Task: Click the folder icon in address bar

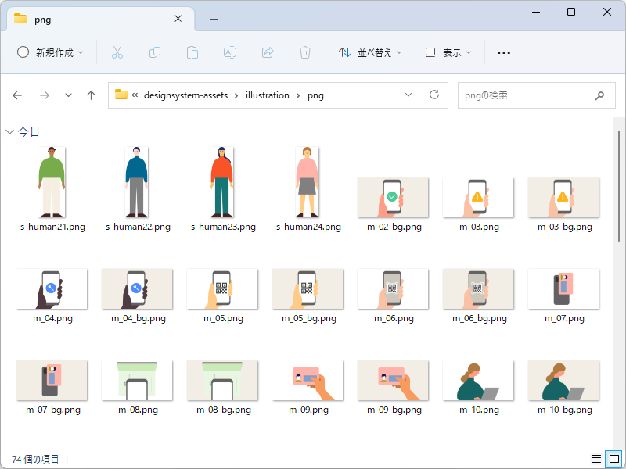Action: (121, 95)
